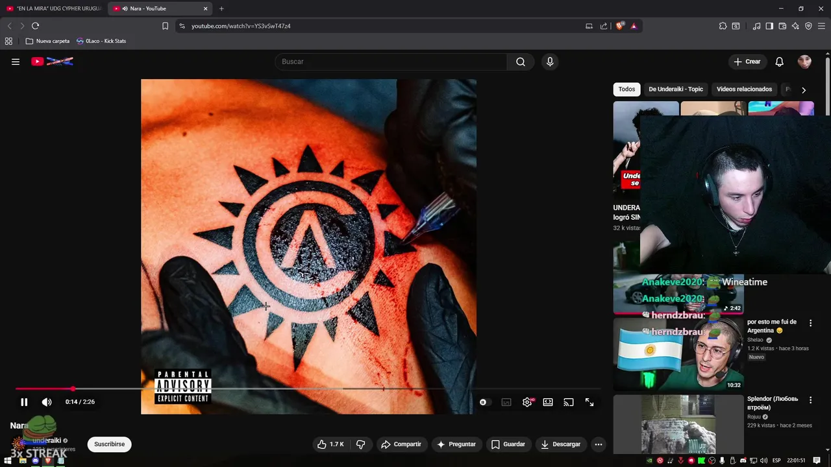Open the YouTube hamburger guide menu
Viewport: 831px width, 467px height.
coord(16,62)
